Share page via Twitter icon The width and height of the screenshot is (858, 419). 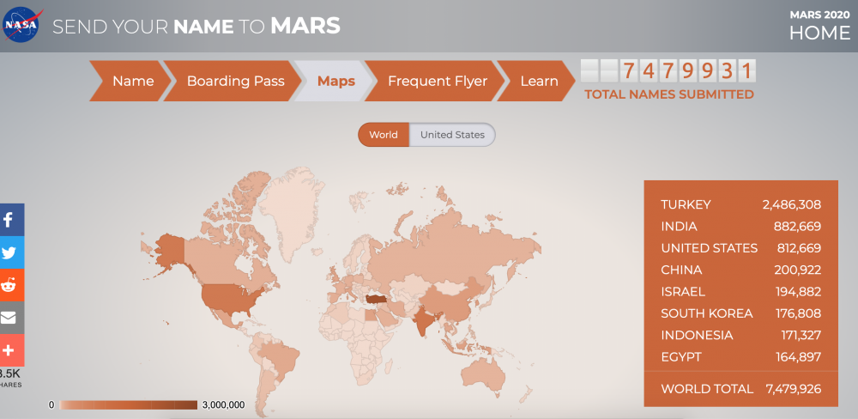(10, 252)
